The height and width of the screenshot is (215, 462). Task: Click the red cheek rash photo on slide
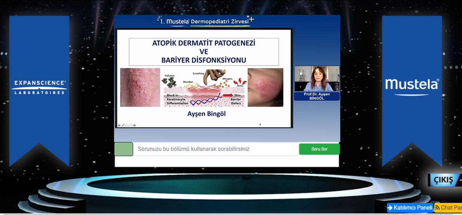coord(265,88)
